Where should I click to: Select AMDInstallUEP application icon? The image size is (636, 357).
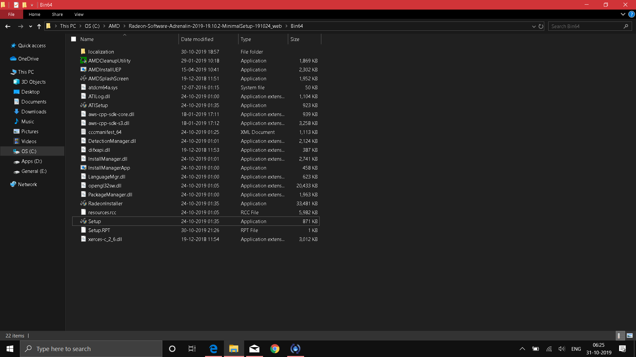coord(83,69)
